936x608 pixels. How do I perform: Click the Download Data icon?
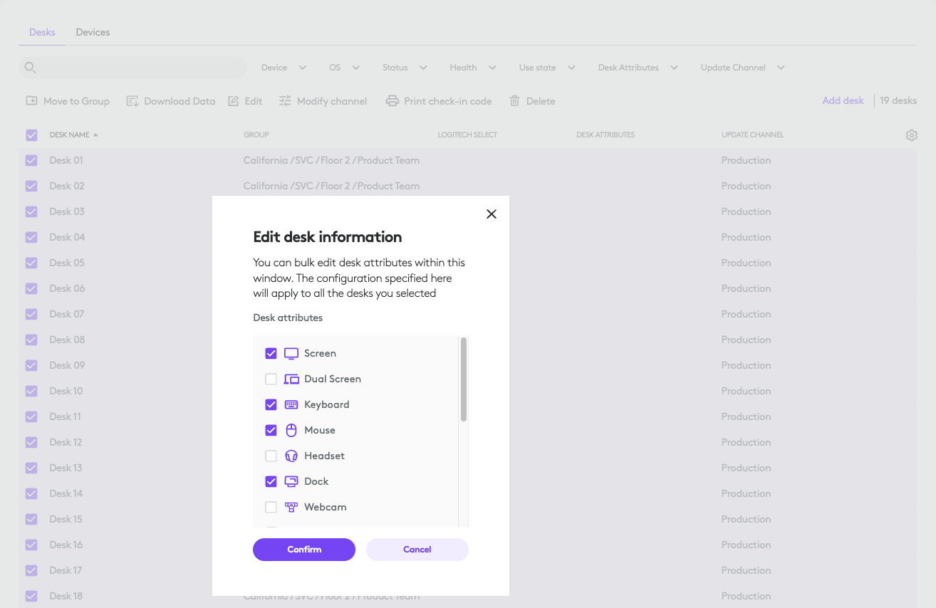click(131, 100)
